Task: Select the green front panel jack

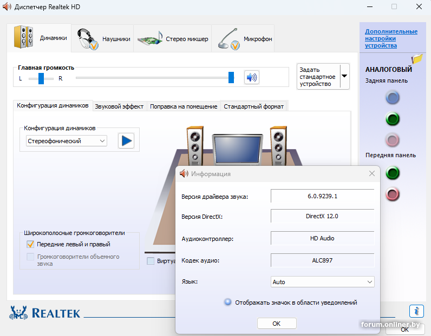Action: point(392,173)
